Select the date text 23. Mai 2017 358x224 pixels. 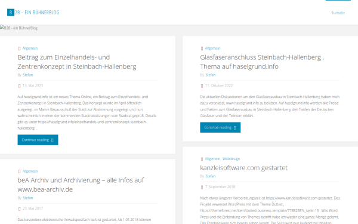33,208
